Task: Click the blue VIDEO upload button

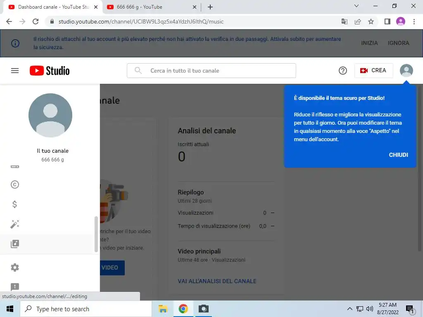Action: tap(112, 267)
